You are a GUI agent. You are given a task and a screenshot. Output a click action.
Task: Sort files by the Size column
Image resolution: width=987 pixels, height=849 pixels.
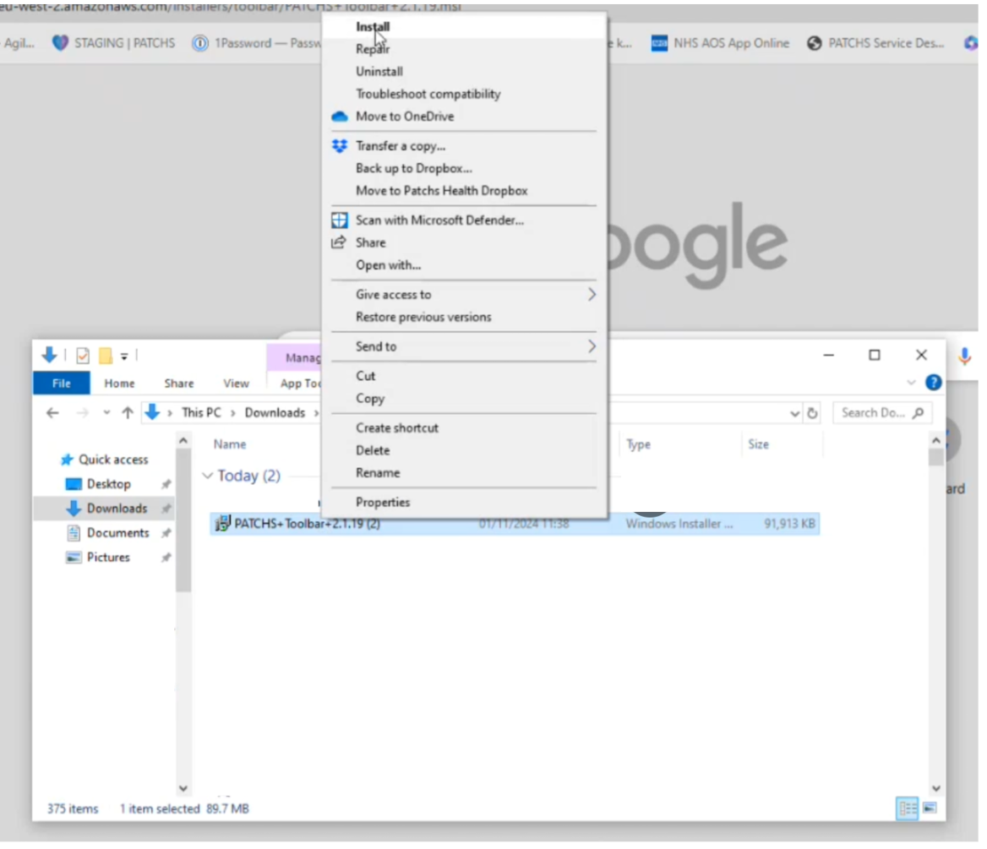coord(759,445)
